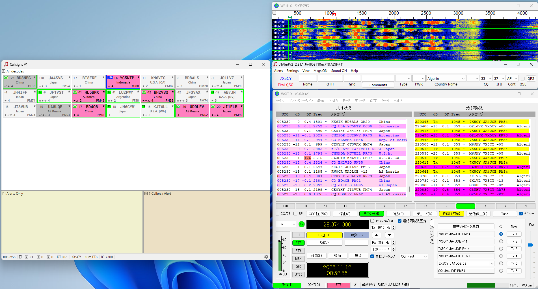The image size is (538, 289).
Task: Click the All decodes panel icon
Action: tap(4, 71)
